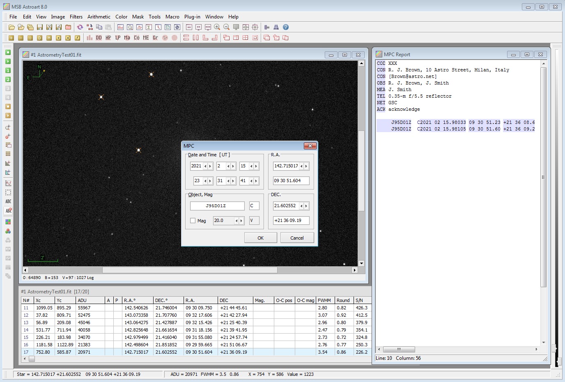This screenshot has width=565, height=382.
Task: Click the yellow f formula icon
Action: [x=77, y=38]
